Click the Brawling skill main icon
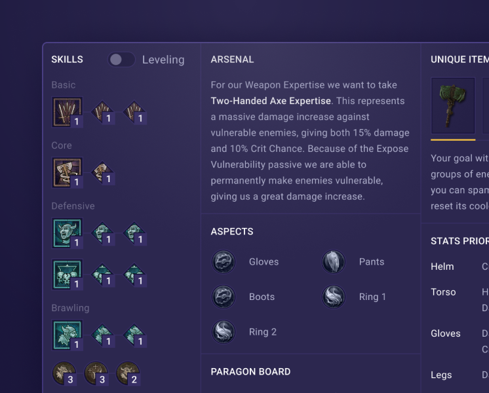 click(x=67, y=335)
